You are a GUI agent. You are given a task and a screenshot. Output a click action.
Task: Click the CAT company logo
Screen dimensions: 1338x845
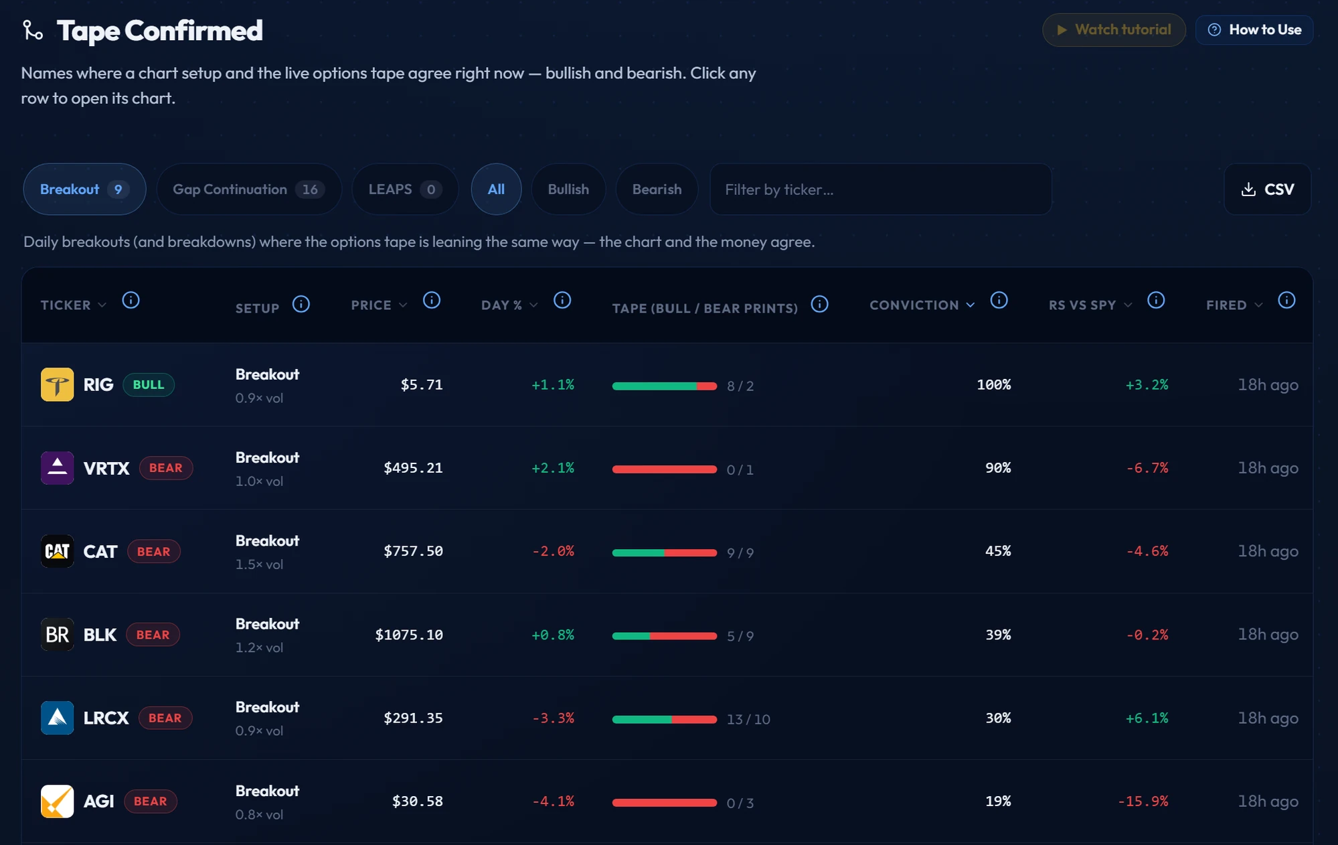58,551
